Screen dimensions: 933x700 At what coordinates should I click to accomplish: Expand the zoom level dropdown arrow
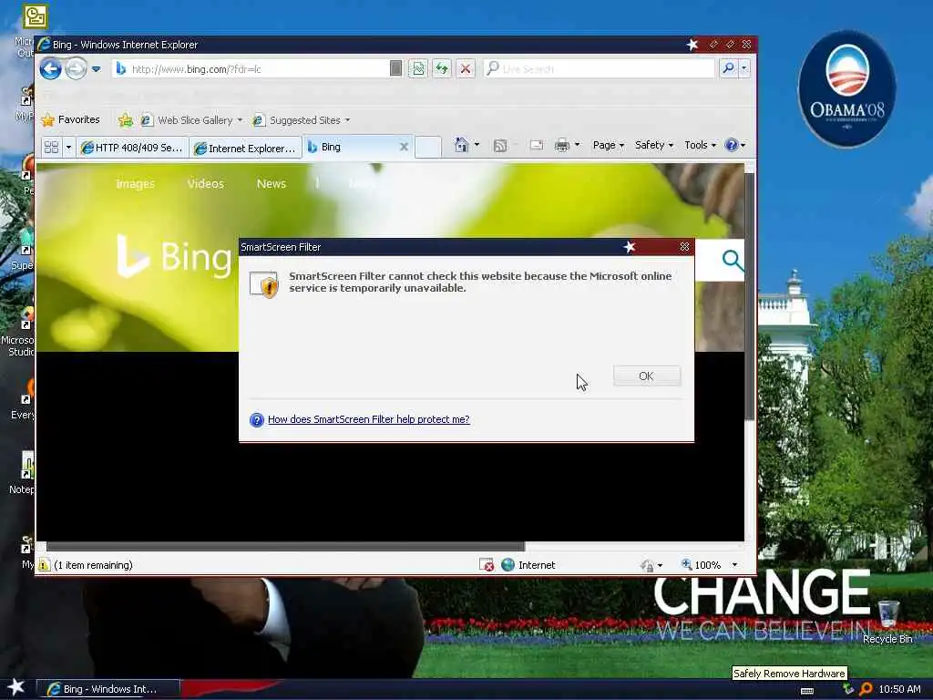735,565
